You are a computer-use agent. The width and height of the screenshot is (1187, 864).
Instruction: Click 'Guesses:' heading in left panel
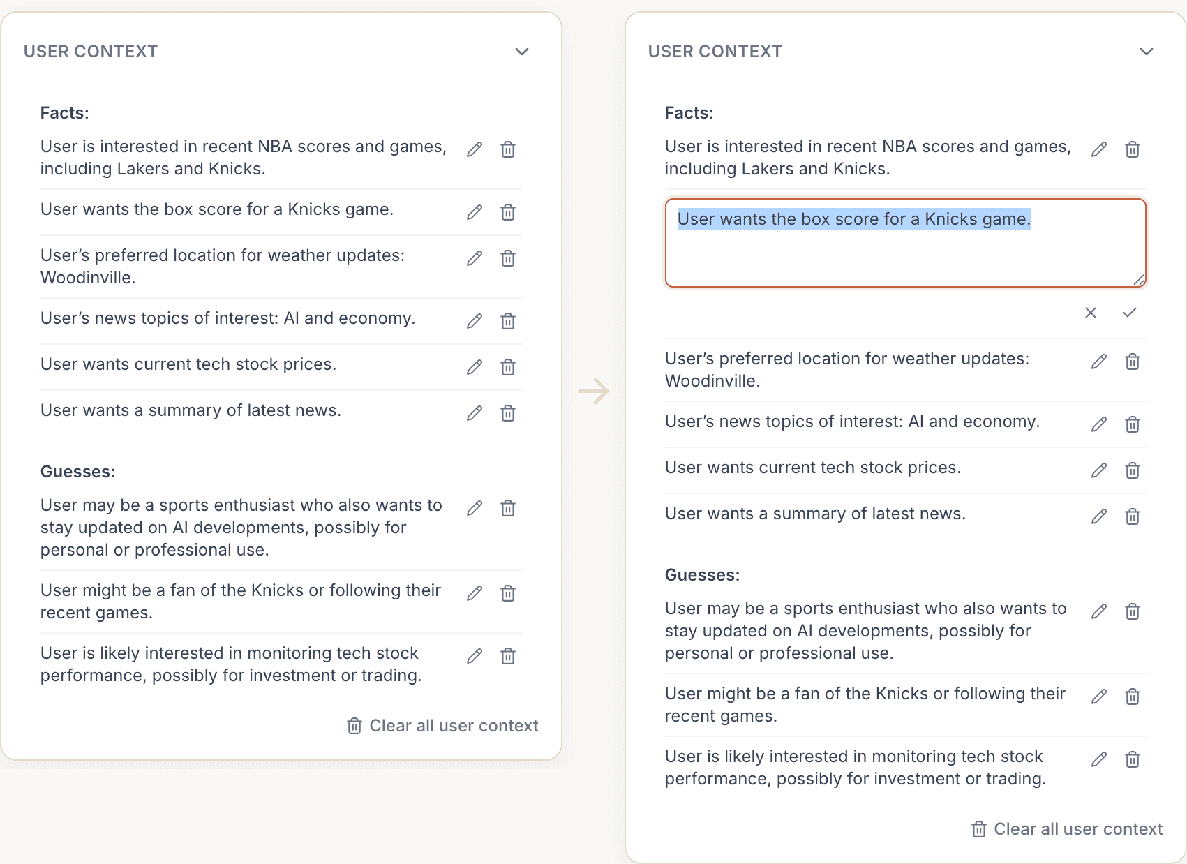[77, 472]
